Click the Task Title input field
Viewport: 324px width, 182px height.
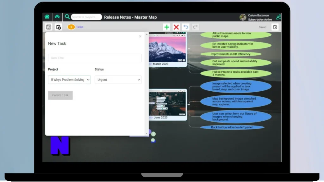coord(95,58)
